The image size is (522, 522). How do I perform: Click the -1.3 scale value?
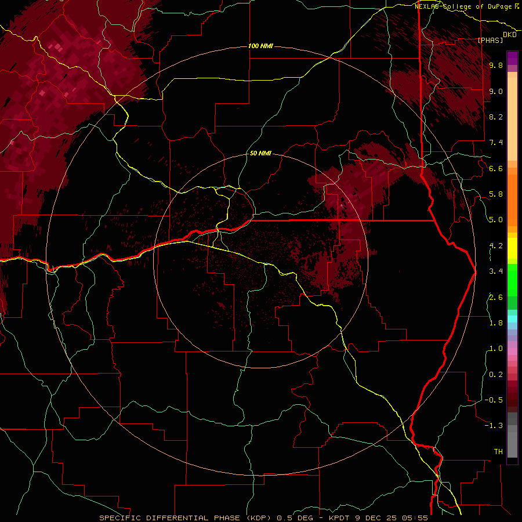point(494,426)
